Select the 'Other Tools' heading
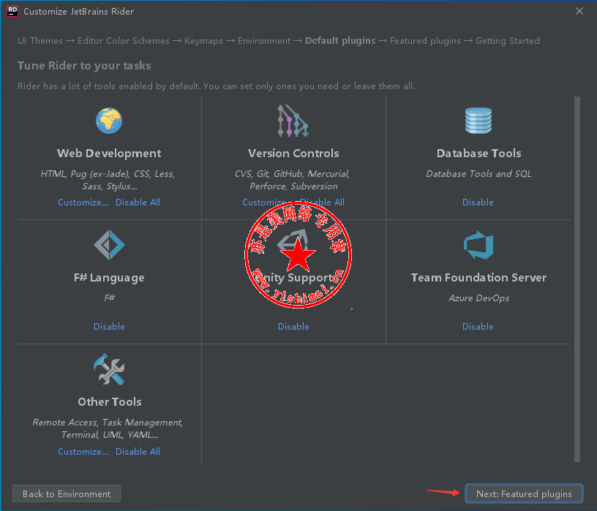597x511 pixels. [110, 402]
